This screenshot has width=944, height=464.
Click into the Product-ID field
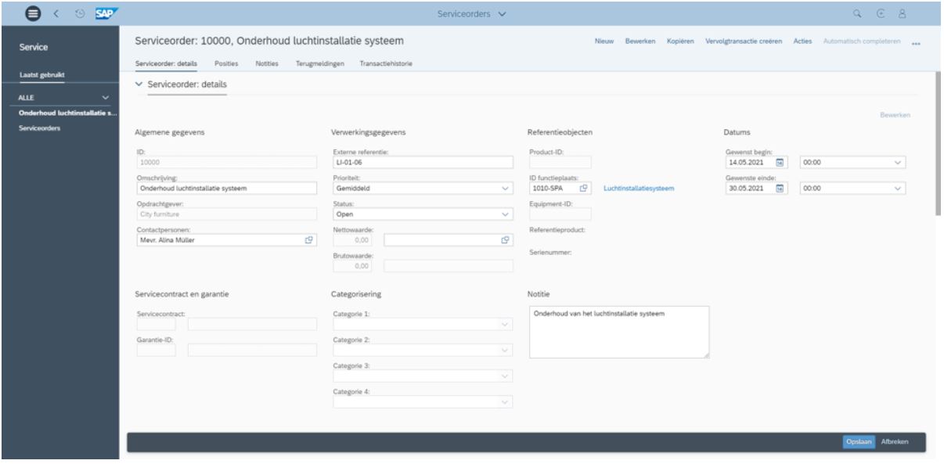[560, 163]
